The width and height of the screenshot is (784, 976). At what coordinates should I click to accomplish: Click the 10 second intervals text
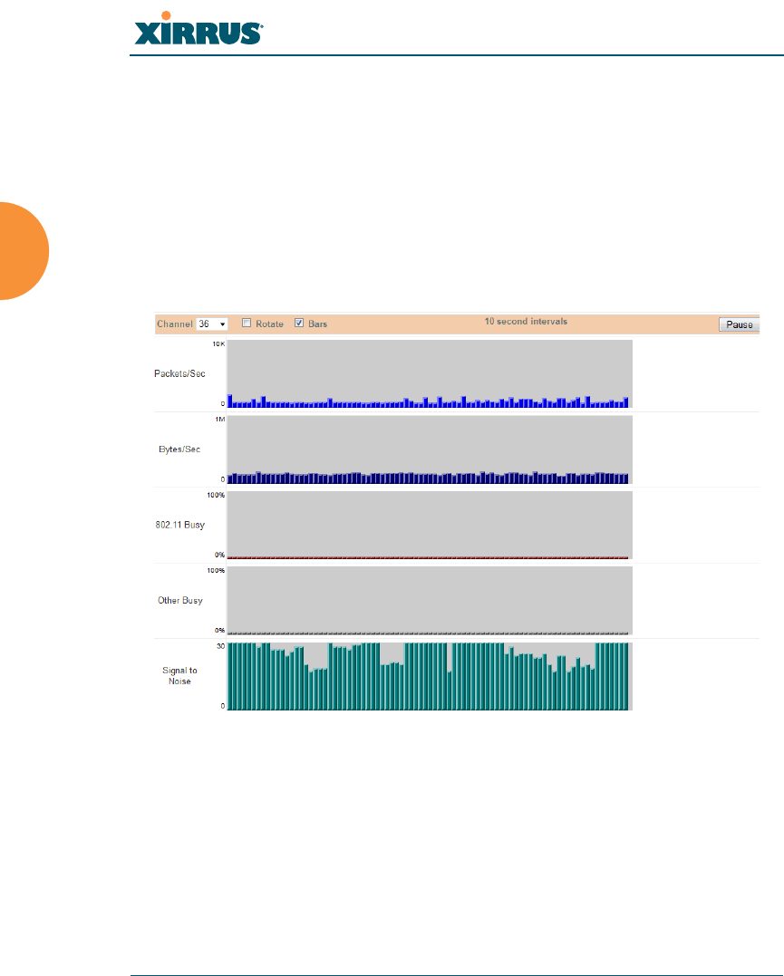pyautogui.click(x=527, y=321)
